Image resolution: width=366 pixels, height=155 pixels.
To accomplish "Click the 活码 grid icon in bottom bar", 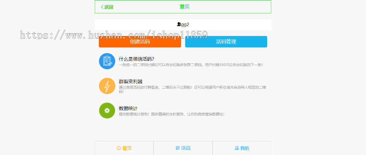I will tap(178, 148).
